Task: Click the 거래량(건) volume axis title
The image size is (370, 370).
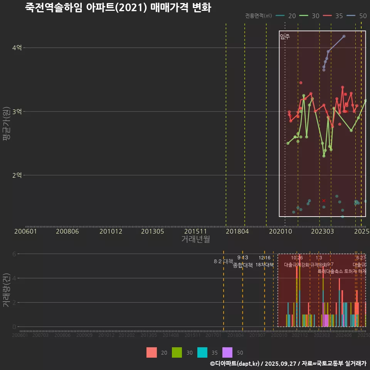Action: pos(7,290)
